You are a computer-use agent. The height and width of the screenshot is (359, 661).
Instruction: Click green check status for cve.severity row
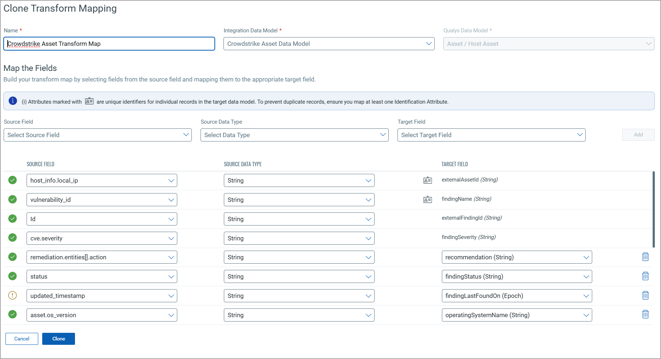pyautogui.click(x=12, y=238)
